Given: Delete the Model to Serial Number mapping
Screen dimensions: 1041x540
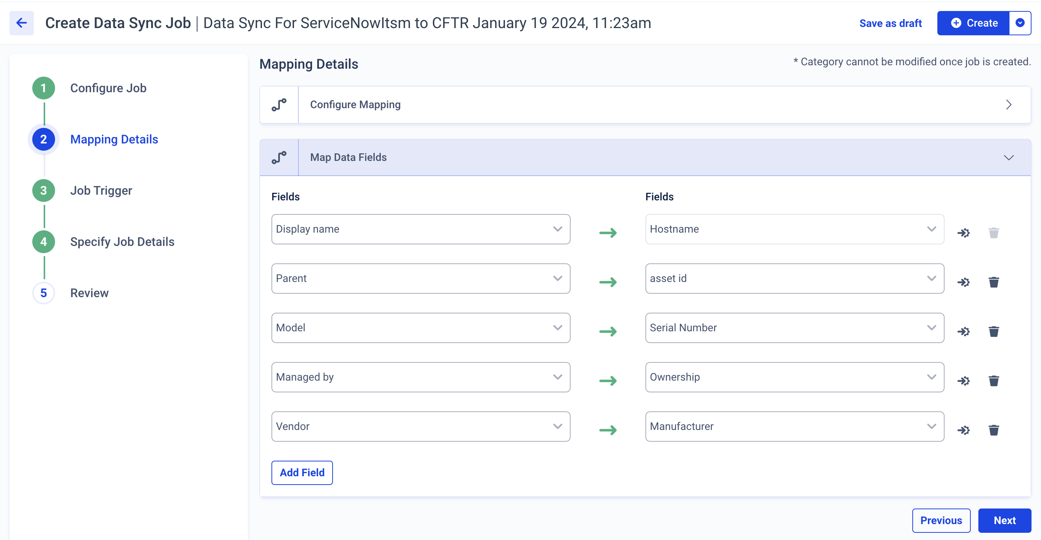Looking at the screenshot, I should click(994, 331).
